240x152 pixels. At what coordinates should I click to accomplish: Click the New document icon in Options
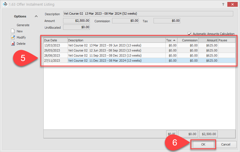click(13, 31)
